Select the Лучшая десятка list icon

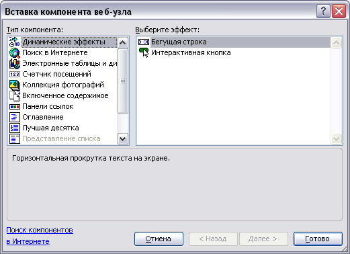click(x=15, y=128)
